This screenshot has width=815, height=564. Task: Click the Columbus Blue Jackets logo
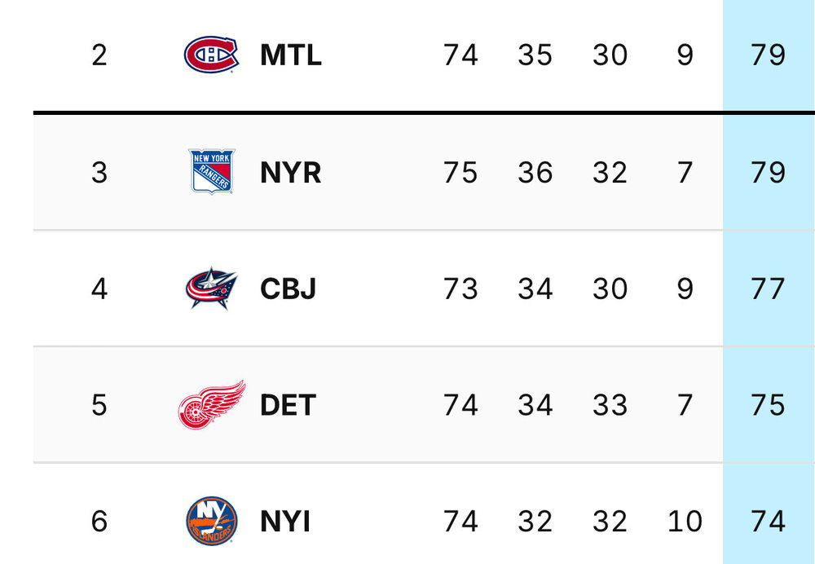coord(211,289)
